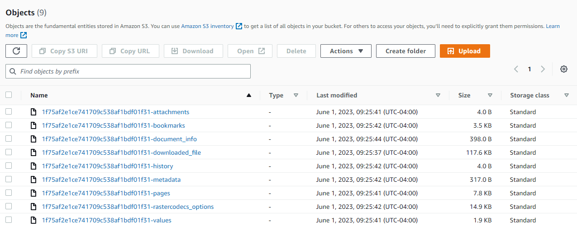Click the Type column sort arrow
577x226 pixels.
point(296,95)
